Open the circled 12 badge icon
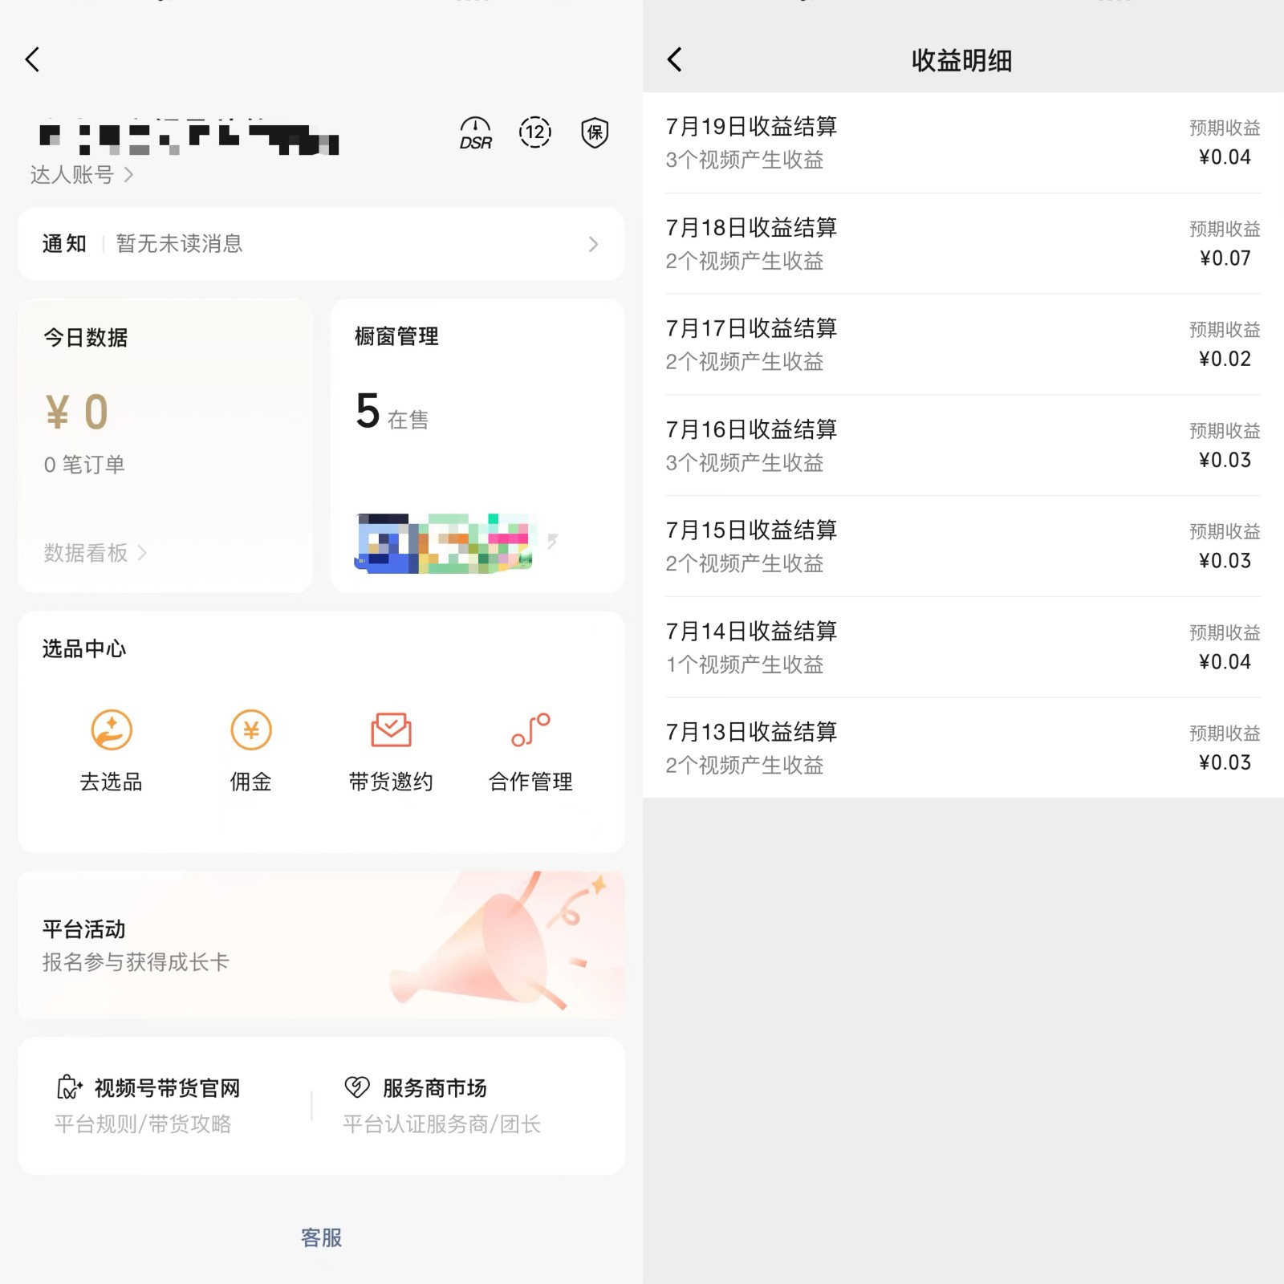Screen dimensions: 1284x1284 coord(534,133)
